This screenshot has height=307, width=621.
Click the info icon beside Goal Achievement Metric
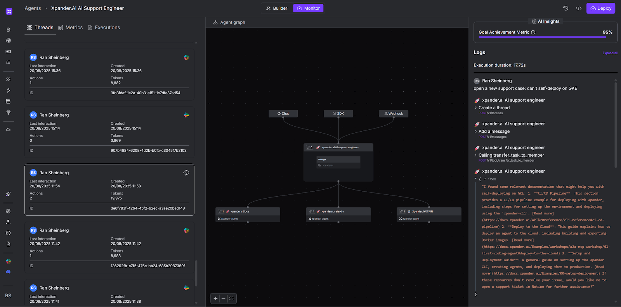tap(533, 32)
